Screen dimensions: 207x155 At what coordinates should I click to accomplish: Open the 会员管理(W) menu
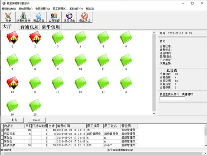(x=43, y=9)
